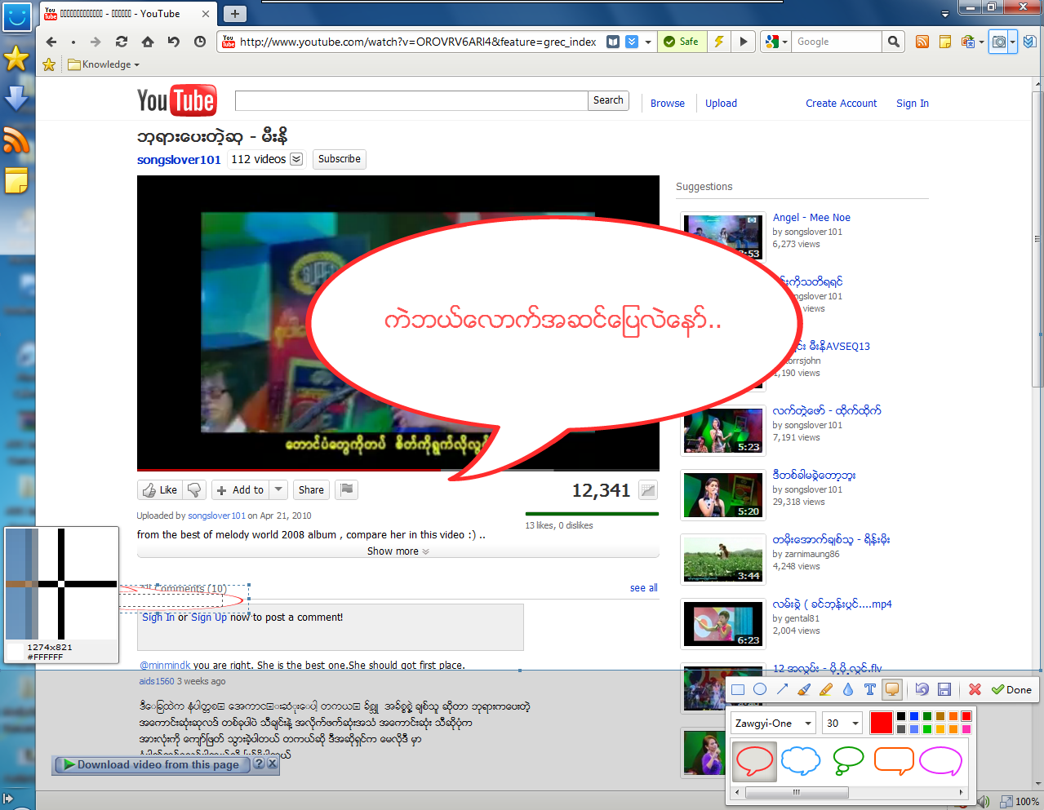Open the sticky note toolbar icon
Screen dimensions: 1044x810
945,42
